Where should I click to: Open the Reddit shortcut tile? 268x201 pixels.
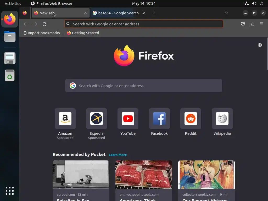point(191,119)
